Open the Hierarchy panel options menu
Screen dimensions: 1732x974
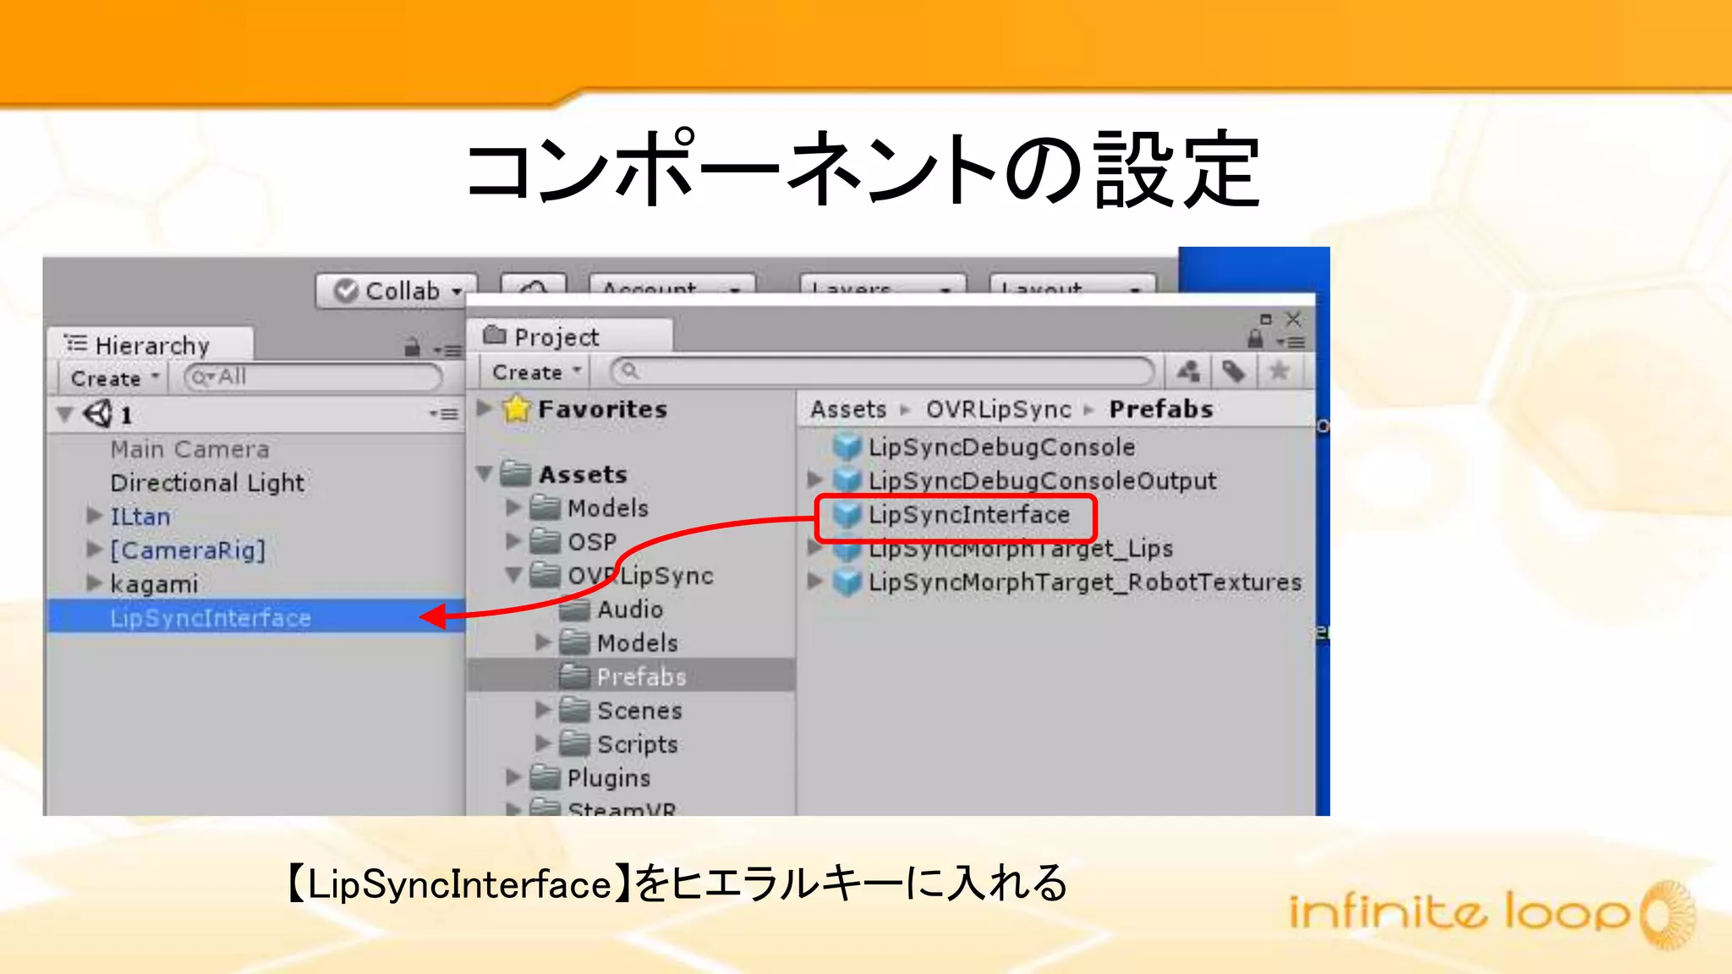tap(447, 349)
